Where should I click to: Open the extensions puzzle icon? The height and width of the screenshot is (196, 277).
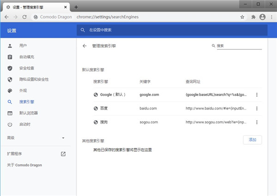pos(253,17)
